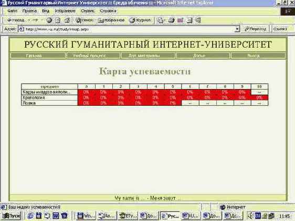
Task: Go back with the Назад button
Action: click(16, 20)
